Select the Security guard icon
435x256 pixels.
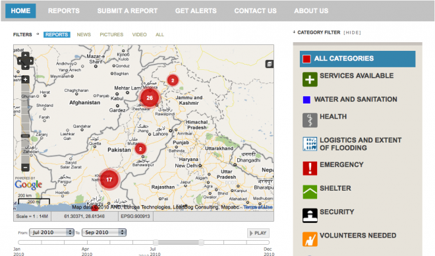coord(310,216)
